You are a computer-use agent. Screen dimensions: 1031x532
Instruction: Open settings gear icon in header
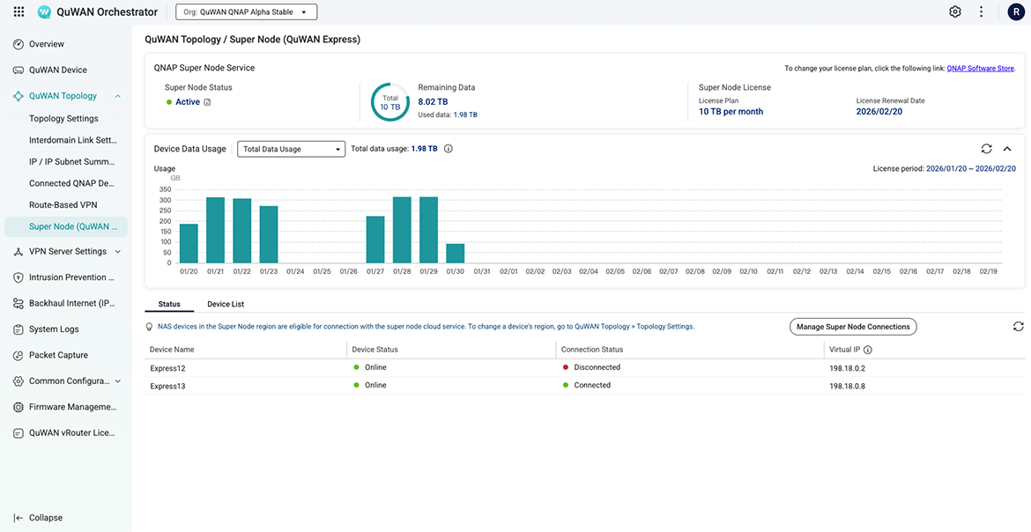(954, 12)
